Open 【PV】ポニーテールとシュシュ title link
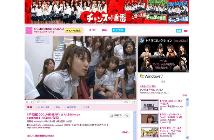 pos(171,129)
